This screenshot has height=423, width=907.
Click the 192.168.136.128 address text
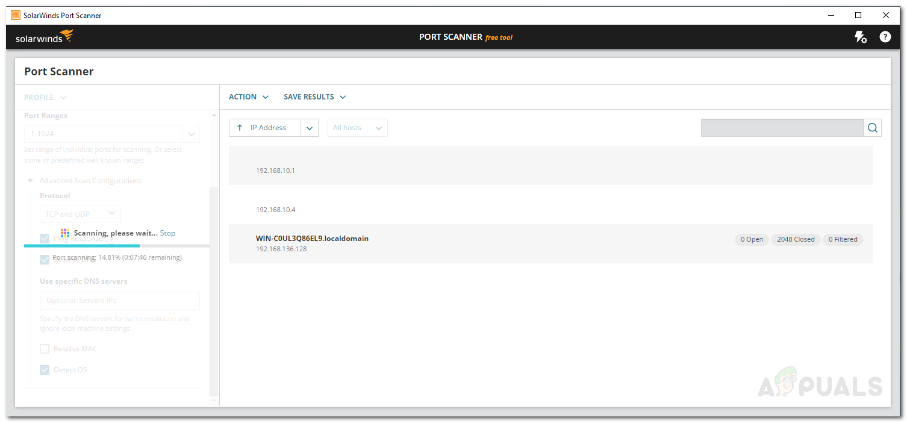pos(281,249)
